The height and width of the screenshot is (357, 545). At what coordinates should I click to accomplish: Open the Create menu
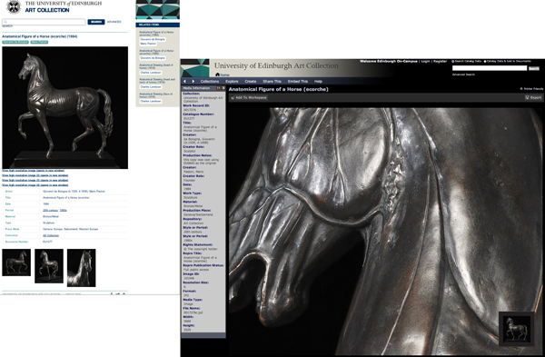(x=251, y=82)
